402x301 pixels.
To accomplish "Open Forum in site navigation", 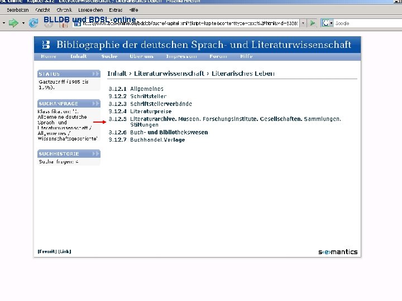I will (218, 56).
